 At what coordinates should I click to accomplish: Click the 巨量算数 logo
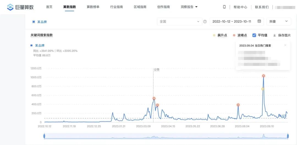point(20,7)
